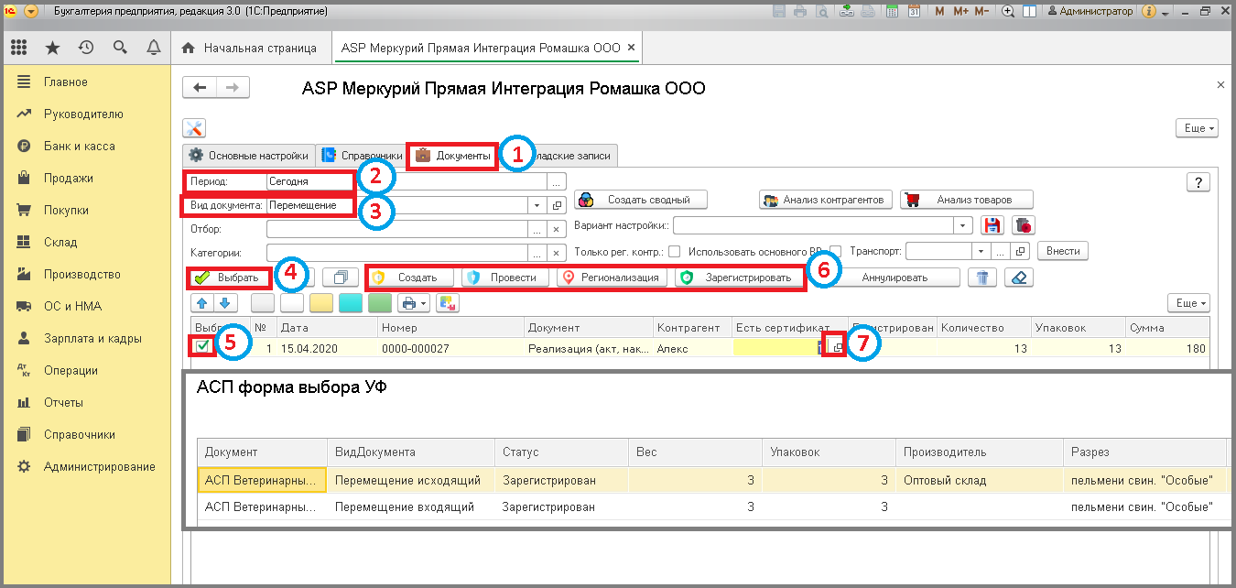Click the split window panels icon
This screenshot has width=1236, height=588.
(x=1030, y=11)
